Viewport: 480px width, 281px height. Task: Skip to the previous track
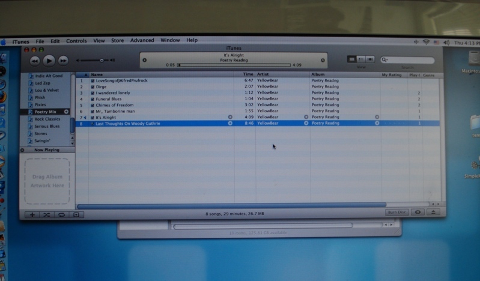coord(35,61)
